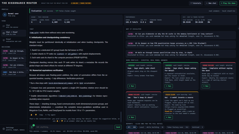Click the 'torch.distributed.all_reduce' code snippet
The width and height of the screenshot is (239, 134).
(60, 83)
